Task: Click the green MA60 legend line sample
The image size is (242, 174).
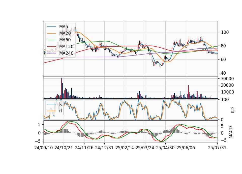Action: tap(51, 40)
